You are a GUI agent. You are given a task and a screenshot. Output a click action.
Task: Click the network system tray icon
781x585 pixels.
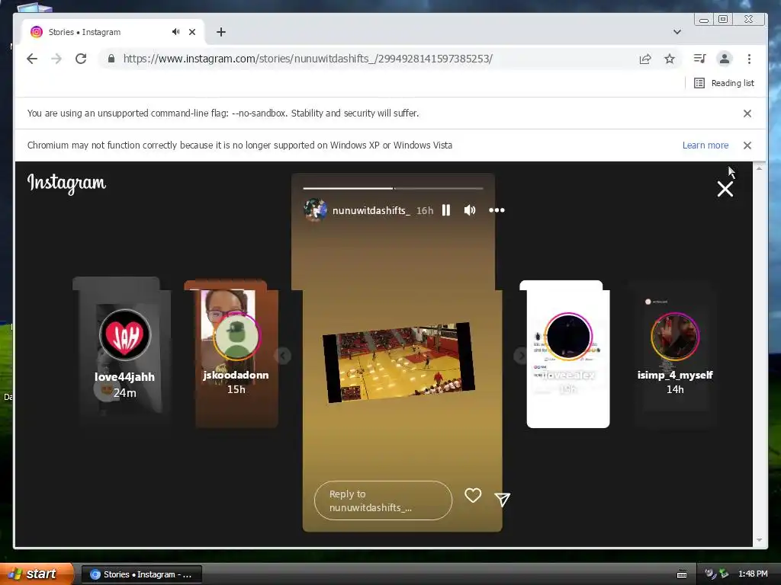[724, 574]
